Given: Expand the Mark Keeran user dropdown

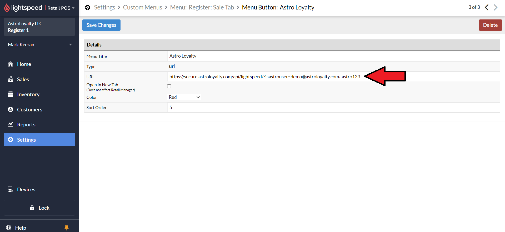Looking at the screenshot, I should tap(39, 45).
